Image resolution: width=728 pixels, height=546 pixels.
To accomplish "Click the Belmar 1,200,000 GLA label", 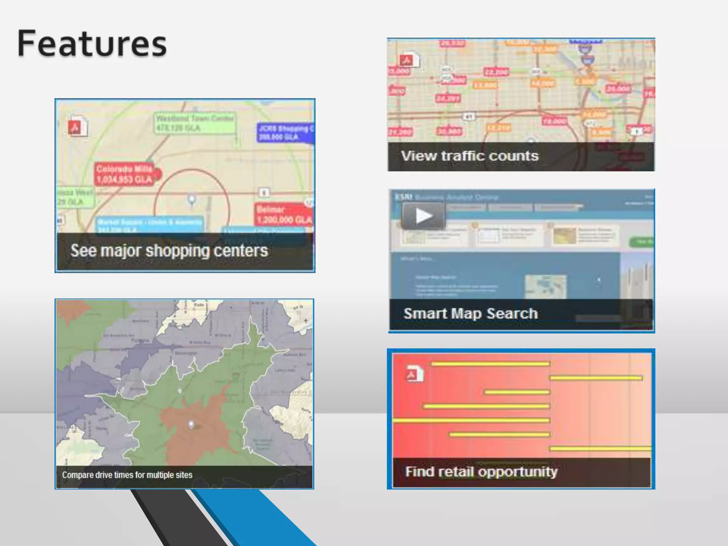I will (283, 215).
